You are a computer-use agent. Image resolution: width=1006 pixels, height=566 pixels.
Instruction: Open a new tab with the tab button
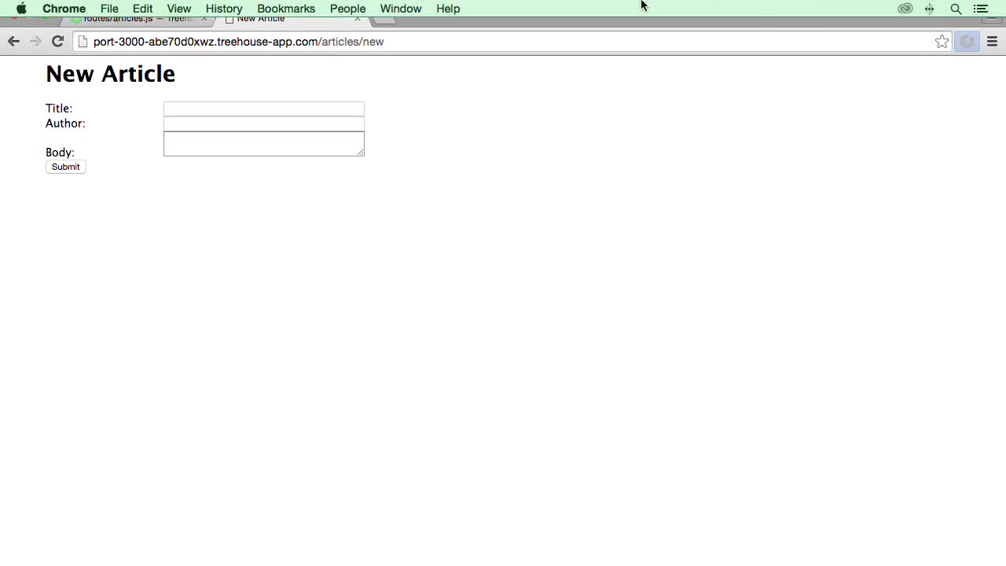384,20
